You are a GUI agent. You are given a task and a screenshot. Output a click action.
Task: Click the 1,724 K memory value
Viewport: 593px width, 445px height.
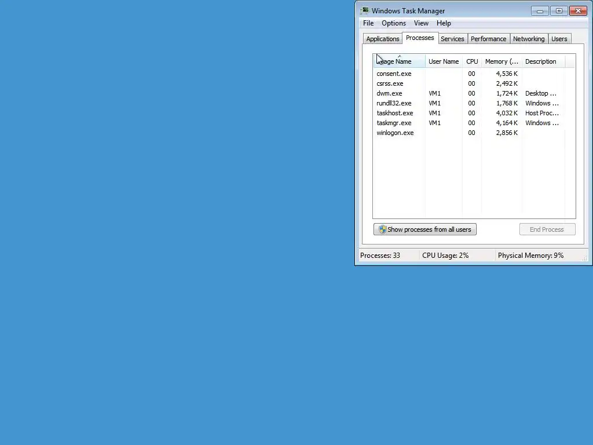click(507, 93)
